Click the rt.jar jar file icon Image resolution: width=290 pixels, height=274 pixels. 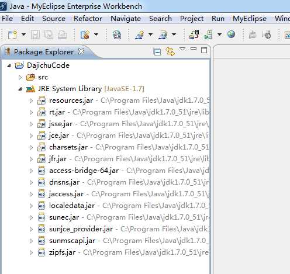coord(42,112)
